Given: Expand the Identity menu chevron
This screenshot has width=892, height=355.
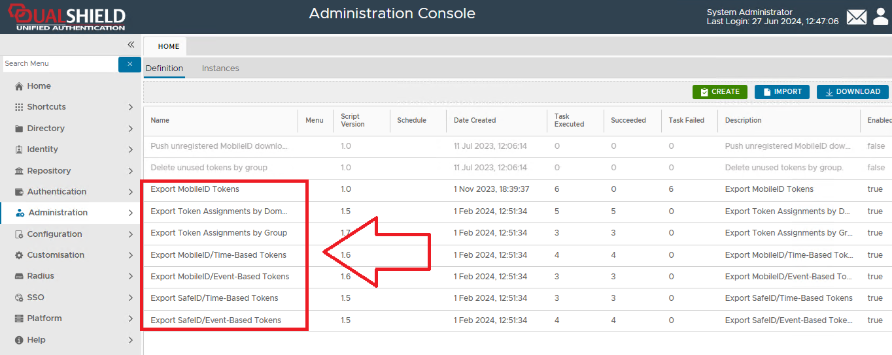Looking at the screenshot, I should tap(131, 149).
